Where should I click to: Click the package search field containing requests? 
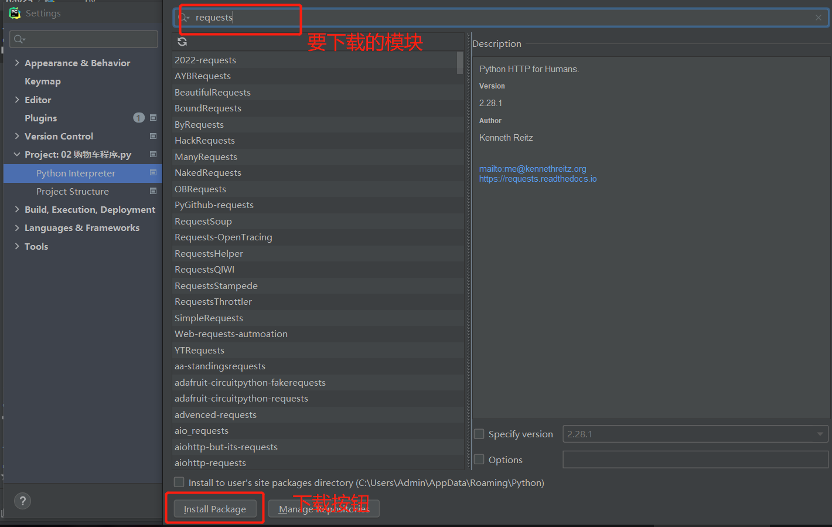501,18
